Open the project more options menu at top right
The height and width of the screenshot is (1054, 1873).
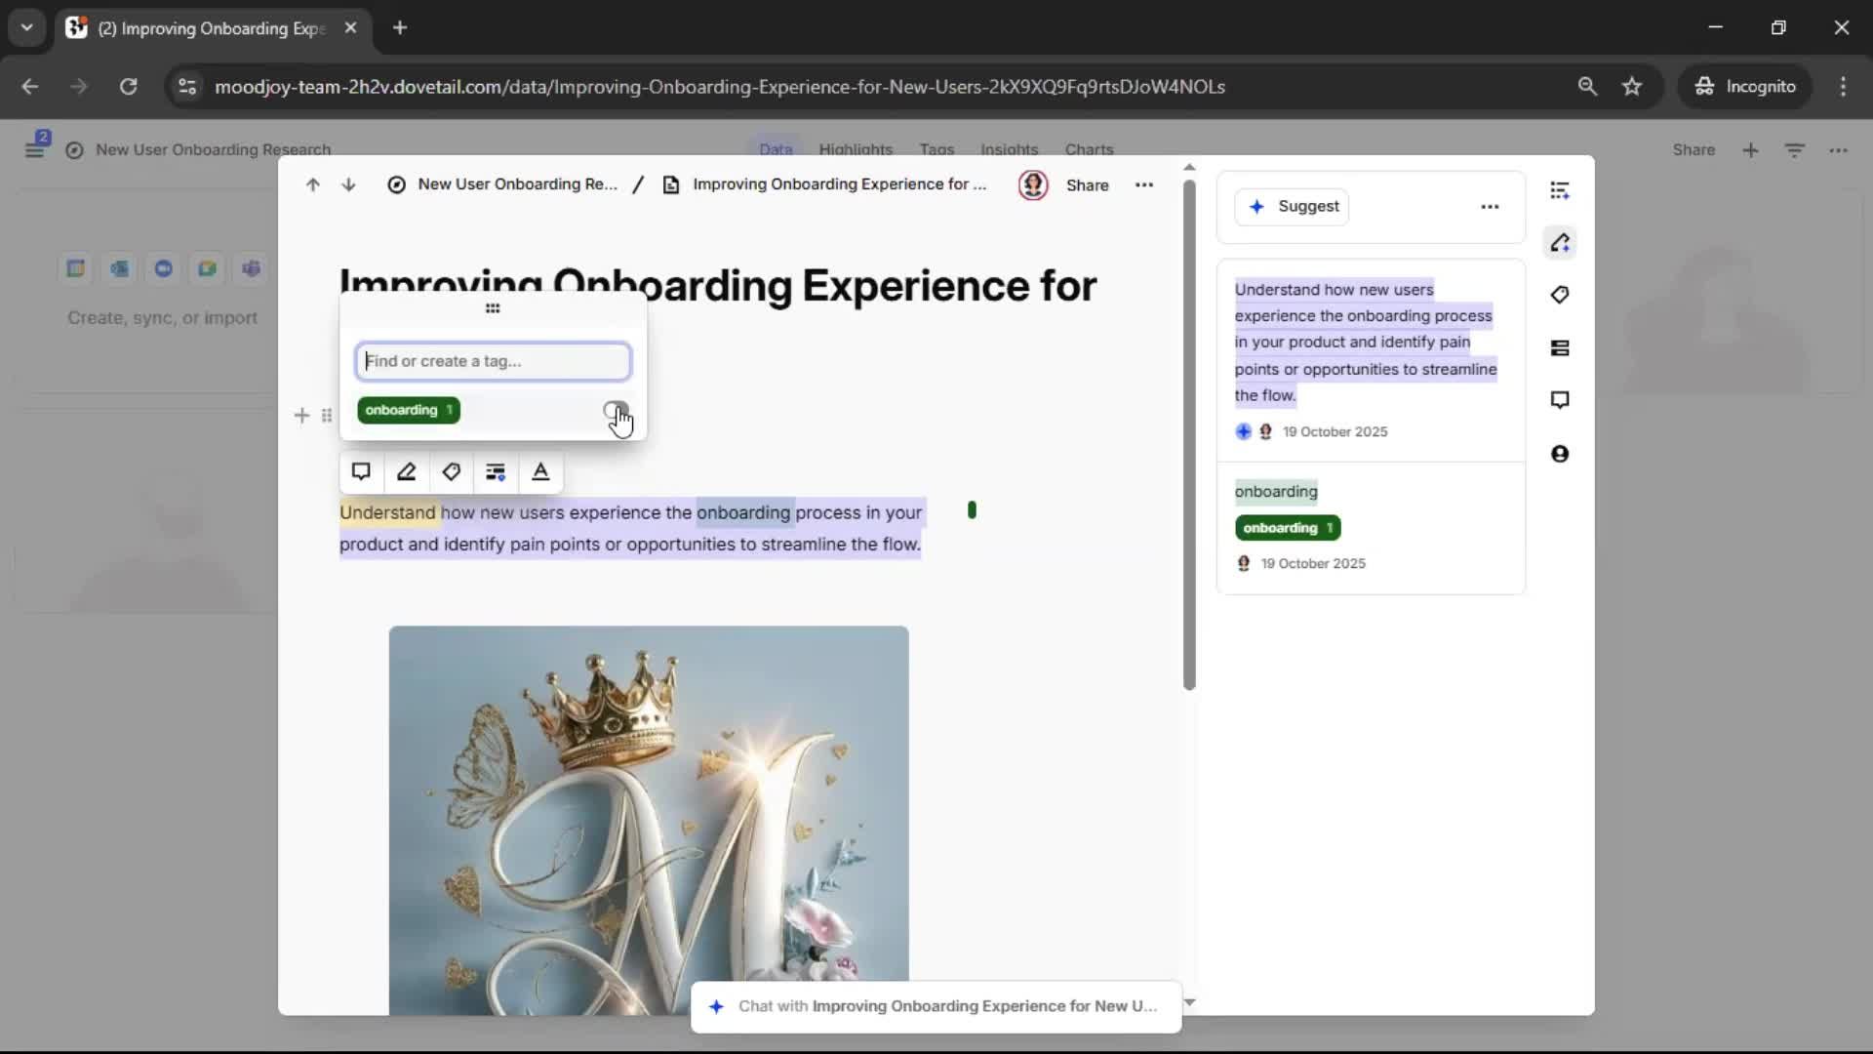(1838, 150)
